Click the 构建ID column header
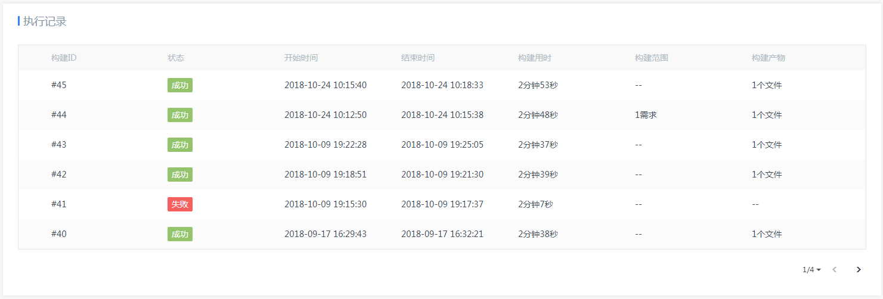Screen dimensions: 883x299 tap(64, 58)
